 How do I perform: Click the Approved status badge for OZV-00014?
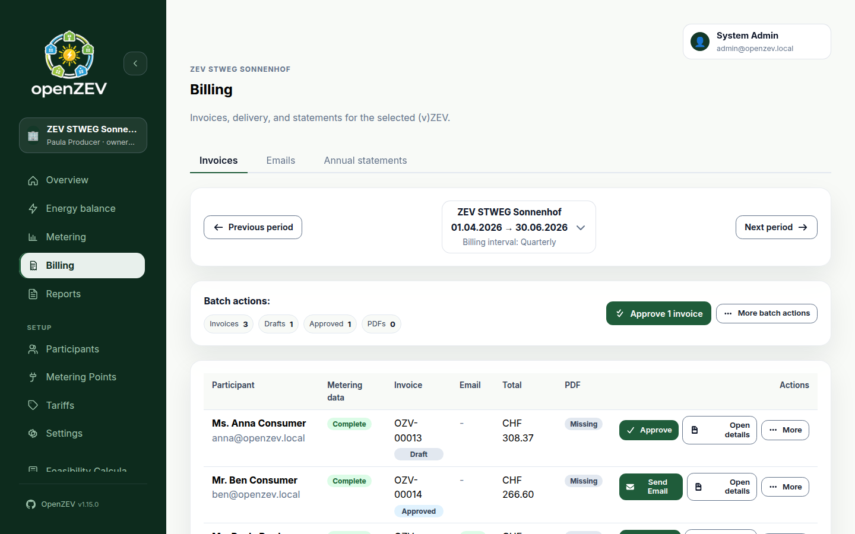(419, 511)
